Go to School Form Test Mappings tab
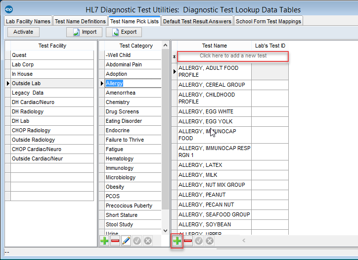The height and width of the screenshot is (260, 358). (268, 21)
